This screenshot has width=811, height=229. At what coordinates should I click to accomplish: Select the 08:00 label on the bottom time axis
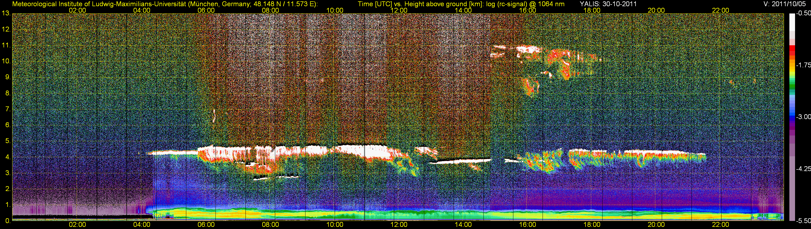[x=270, y=225]
